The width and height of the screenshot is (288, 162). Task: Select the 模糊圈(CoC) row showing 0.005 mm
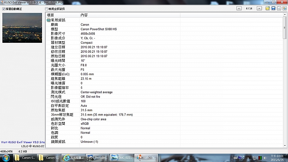click(164, 74)
